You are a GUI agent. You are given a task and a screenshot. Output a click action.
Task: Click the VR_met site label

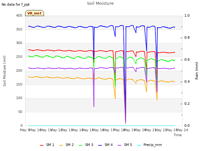tap(35, 13)
